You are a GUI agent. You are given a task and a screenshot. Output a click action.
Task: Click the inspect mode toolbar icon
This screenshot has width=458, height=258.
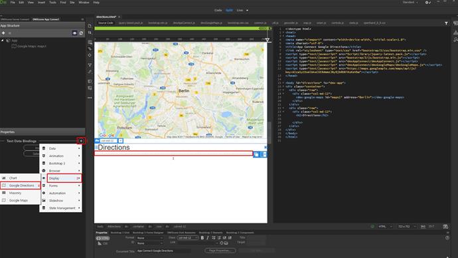click(90, 55)
